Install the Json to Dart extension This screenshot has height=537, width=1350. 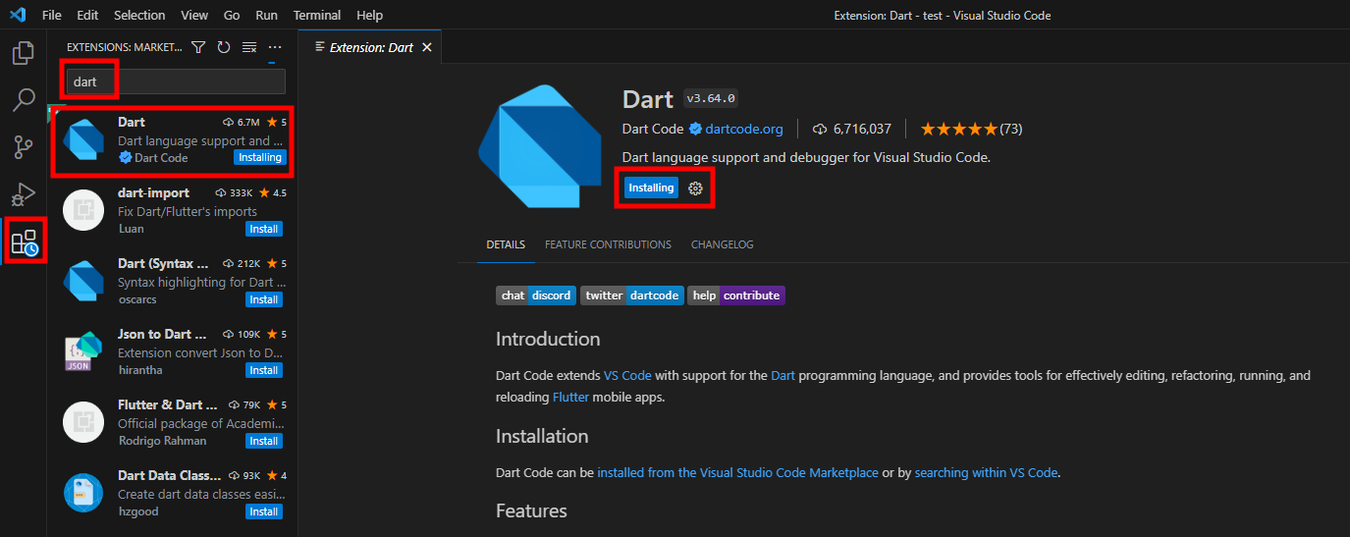263,370
